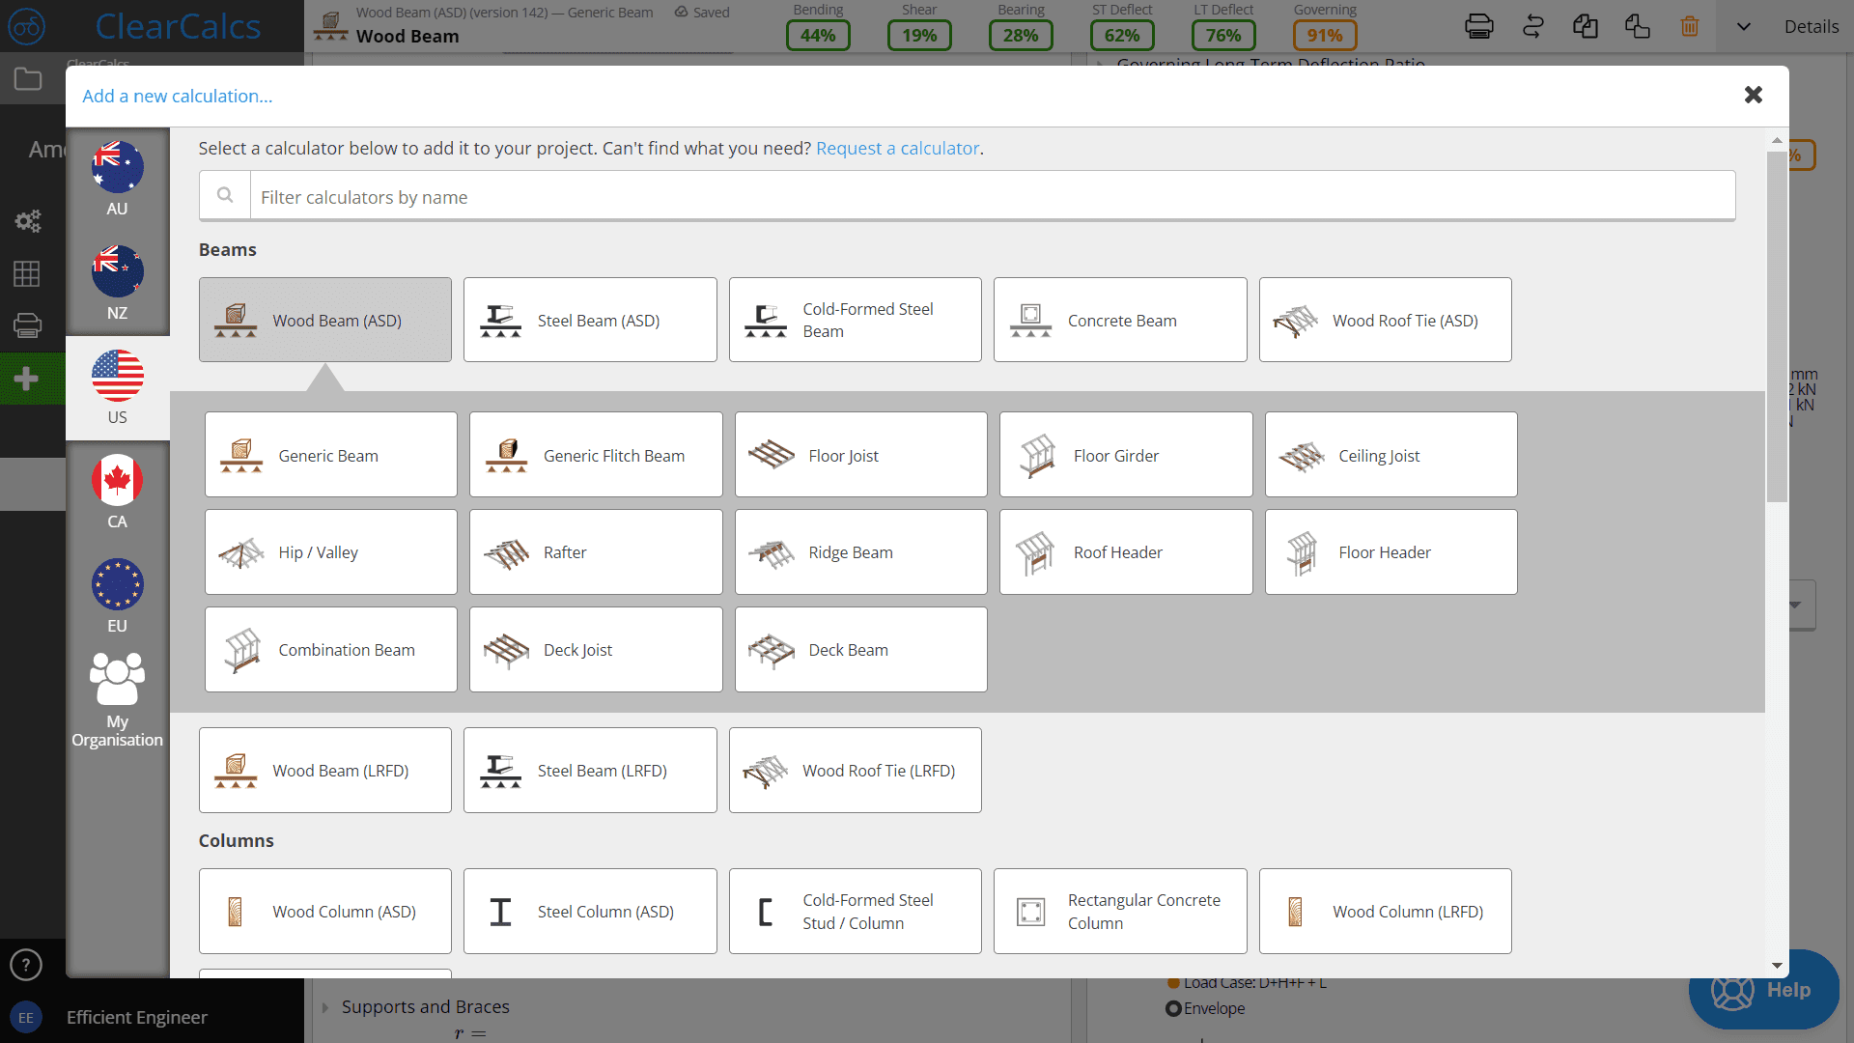
Task: Click the duplicate sheet icon in toolbar
Action: (1585, 26)
